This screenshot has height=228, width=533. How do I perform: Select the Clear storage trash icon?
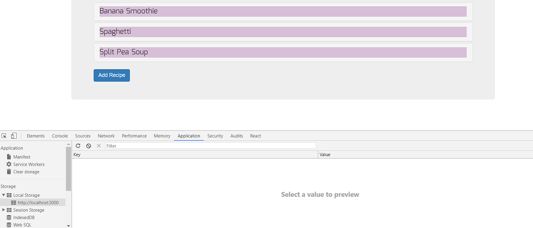(x=9, y=172)
